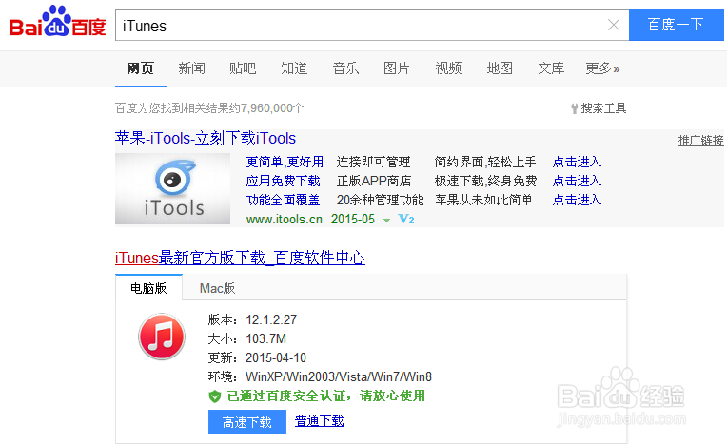
Task: Clear the search box with the X icon
Action: (x=614, y=25)
